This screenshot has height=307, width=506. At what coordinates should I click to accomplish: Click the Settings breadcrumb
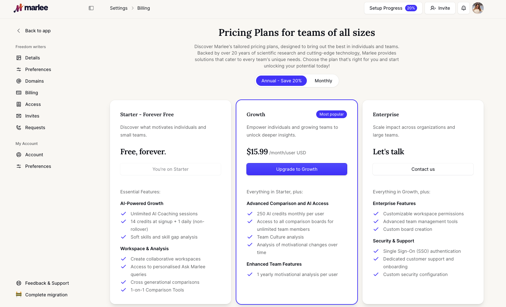click(119, 8)
